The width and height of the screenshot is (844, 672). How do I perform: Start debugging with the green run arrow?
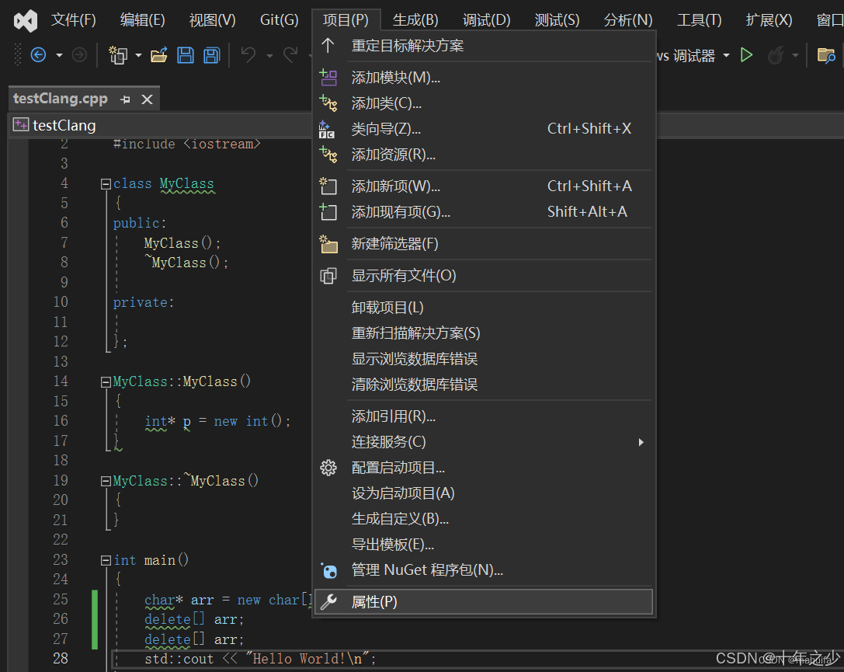point(746,55)
